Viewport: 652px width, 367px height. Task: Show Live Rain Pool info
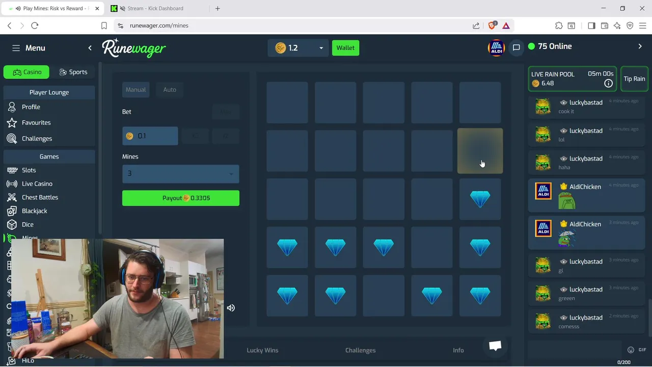click(x=608, y=83)
